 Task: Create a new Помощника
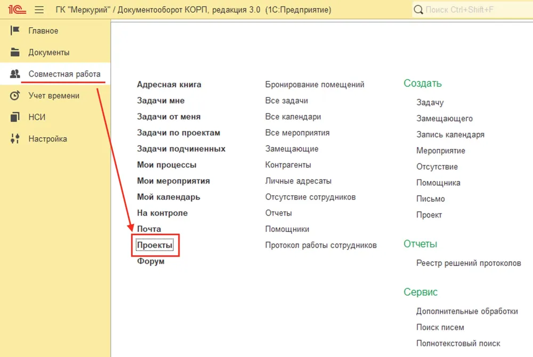(438, 182)
